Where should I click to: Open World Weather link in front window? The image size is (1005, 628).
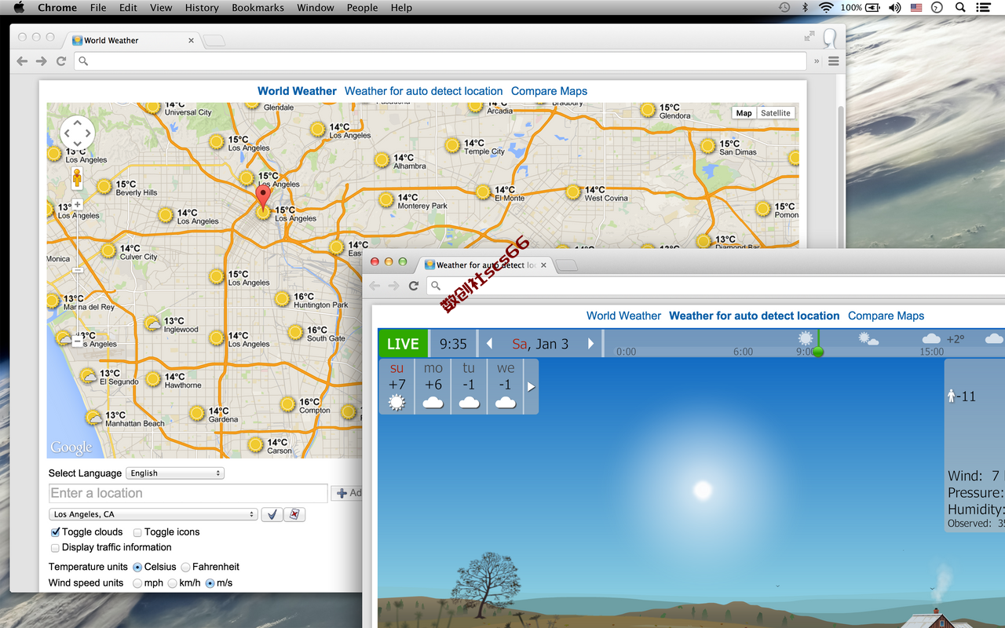(623, 316)
